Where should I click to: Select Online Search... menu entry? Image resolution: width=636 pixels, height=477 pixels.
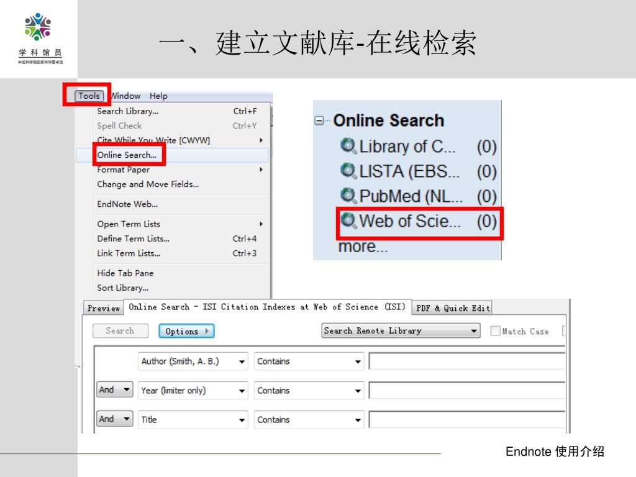(173, 155)
